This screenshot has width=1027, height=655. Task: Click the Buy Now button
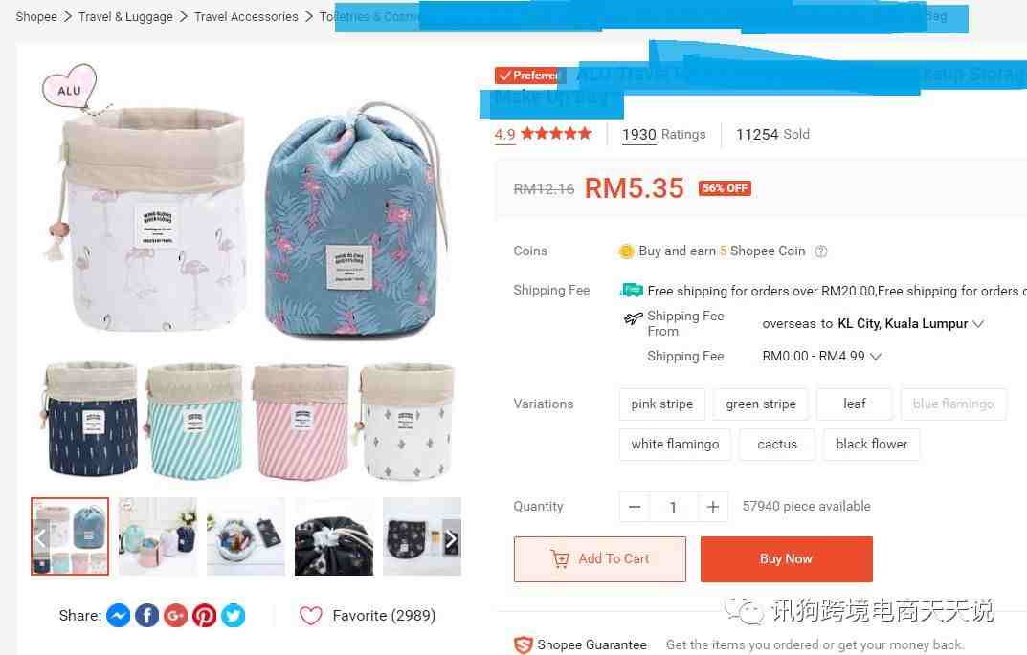(x=787, y=558)
